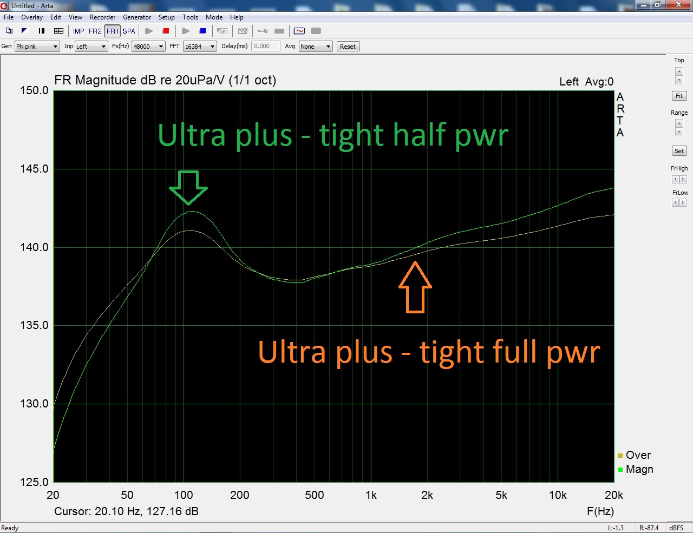Increase Range with up arrow
This screenshot has width=693, height=533.
[x=679, y=124]
